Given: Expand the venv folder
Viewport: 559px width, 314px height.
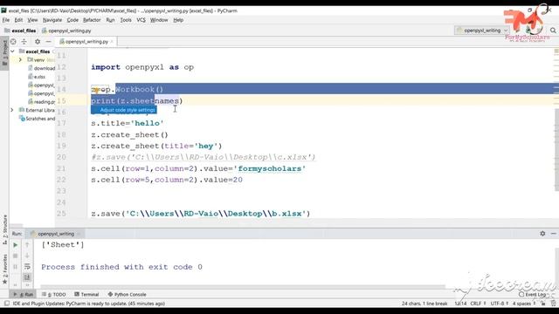Looking at the screenshot, I should coord(20,60).
